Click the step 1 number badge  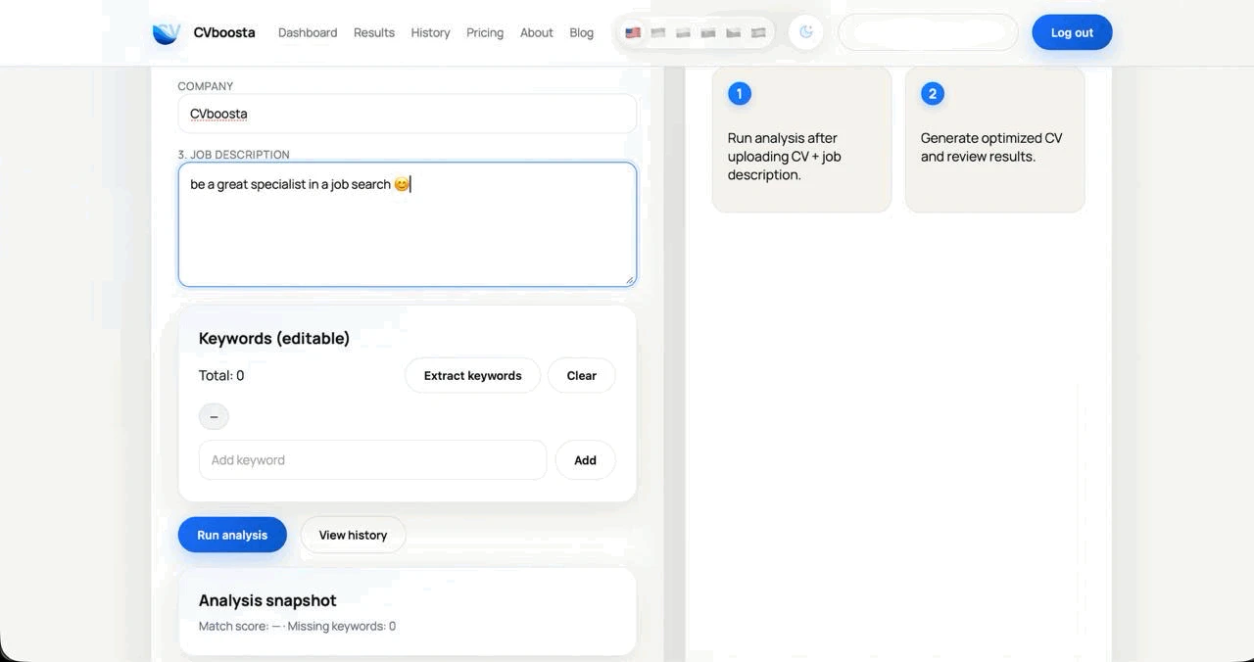pos(739,93)
